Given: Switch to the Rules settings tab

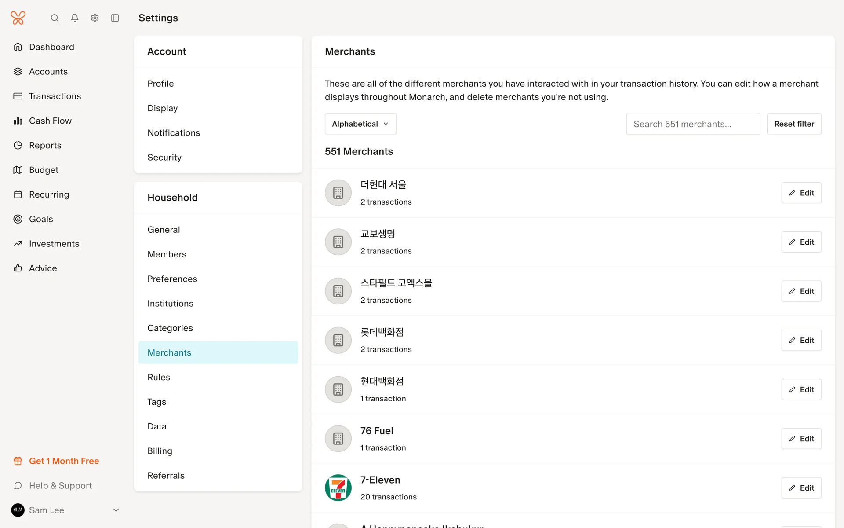Looking at the screenshot, I should [159, 378].
